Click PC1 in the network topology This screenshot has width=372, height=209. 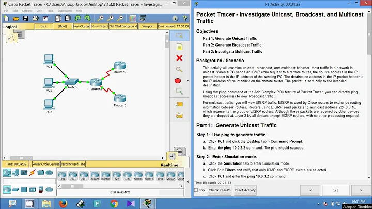49,60
